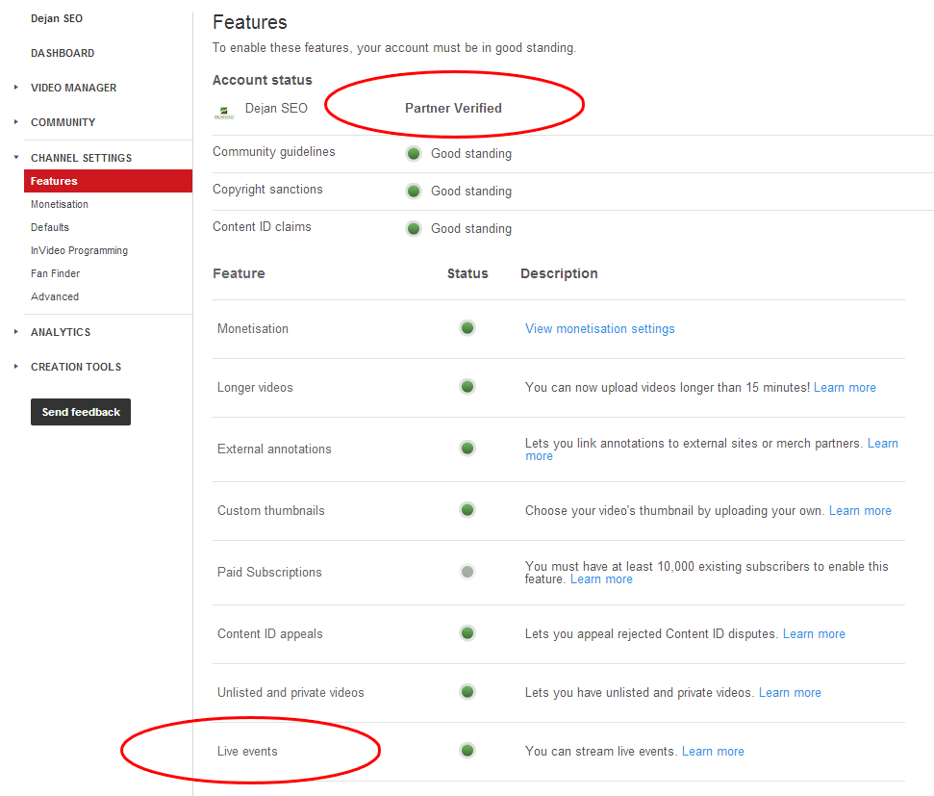Click the Features page heading
Image resolution: width=934 pixels, height=796 pixels.
pyautogui.click(x=250, y=22)
